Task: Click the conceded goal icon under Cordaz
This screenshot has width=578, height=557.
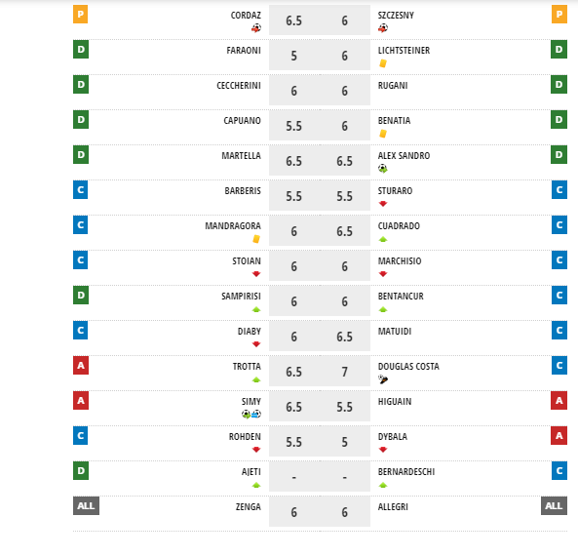Action: point(256,28)
